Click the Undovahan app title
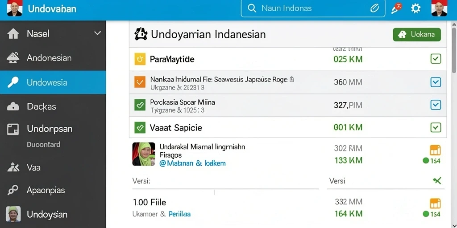Screen dimensions: 457x228 pyautogui.click(x=52, y=9)
